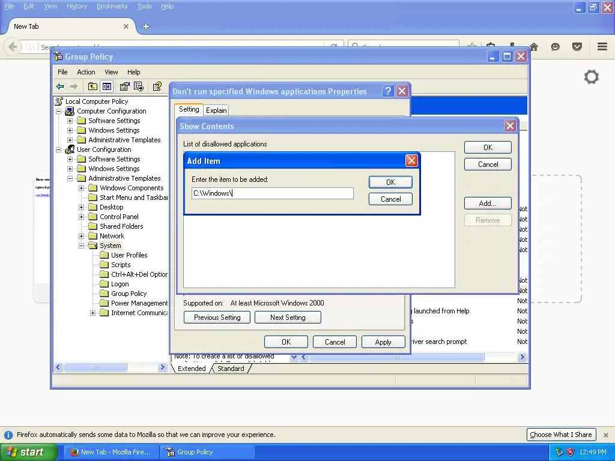Expand the Control Panel node
615x461 pixels.
81,217
